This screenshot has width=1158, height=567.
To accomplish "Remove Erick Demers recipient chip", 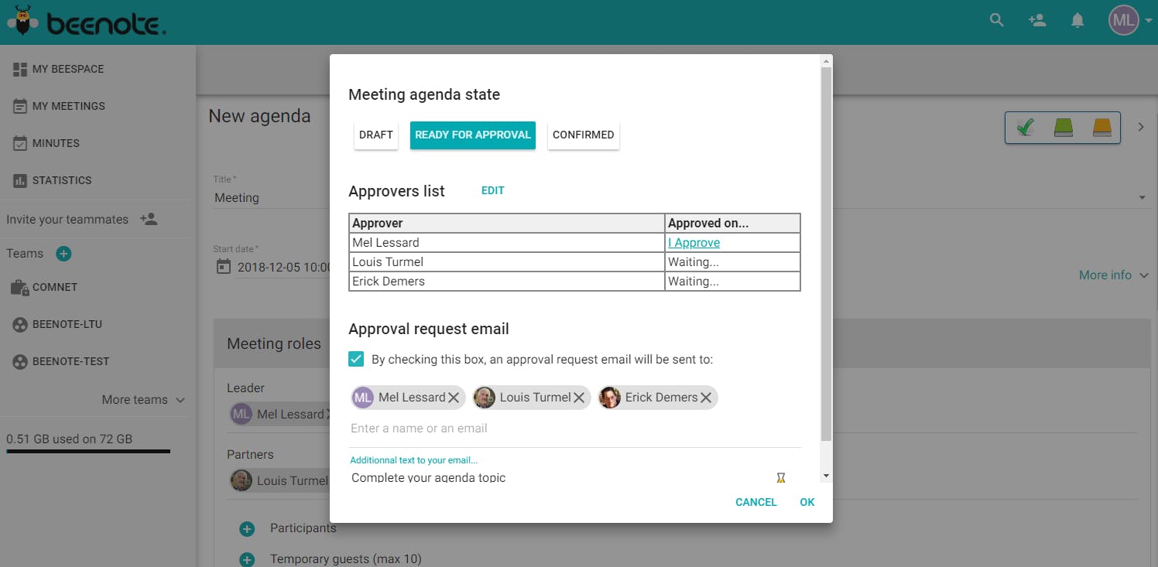I will click(706, 398).
